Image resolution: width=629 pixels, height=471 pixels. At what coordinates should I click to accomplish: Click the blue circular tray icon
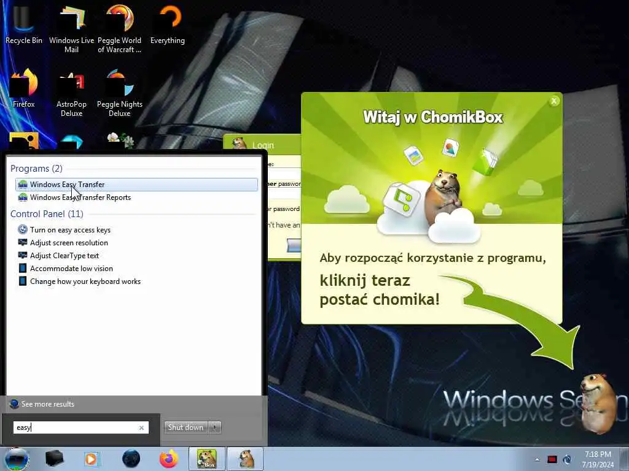(567, 459)
